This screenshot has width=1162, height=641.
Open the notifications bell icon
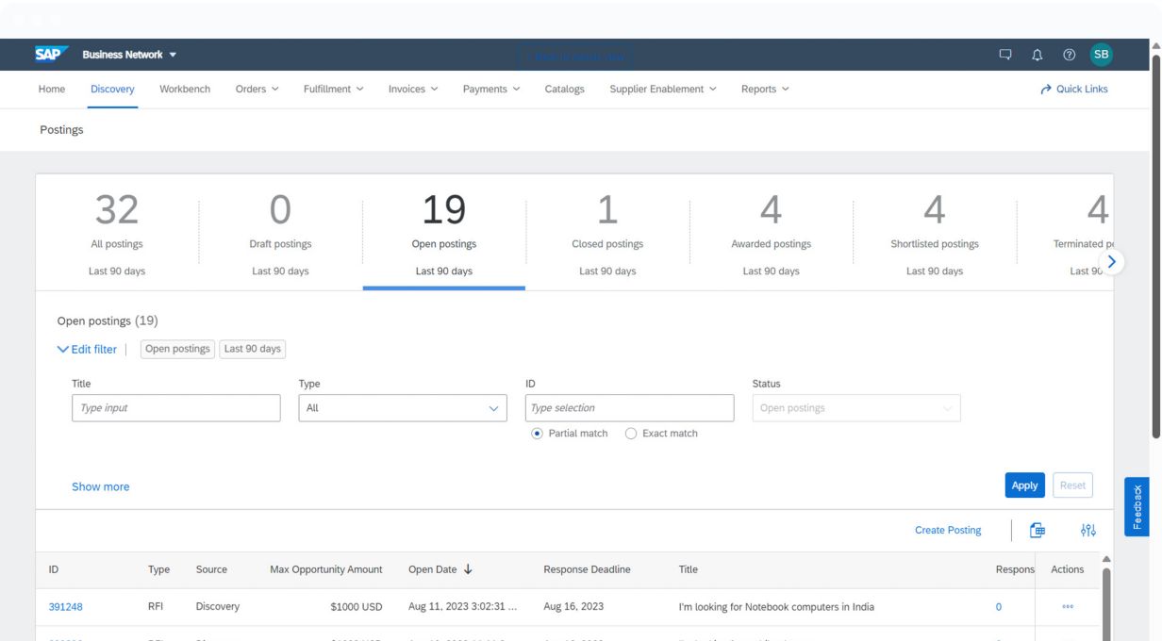point(1037,55)
